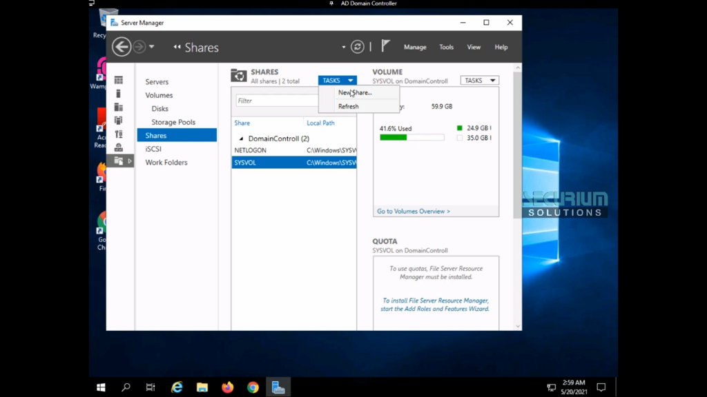Viewport: 707px width, 397px height.
Task: Open the navigation history dropdown arrow
Action: point(151,47)
